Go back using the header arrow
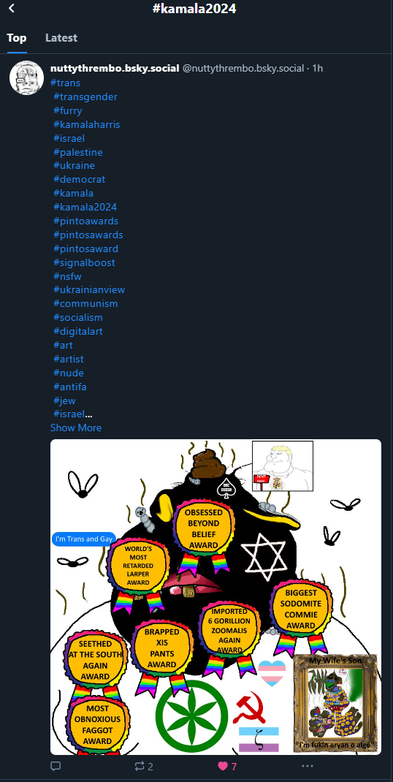 tap(12, 8)
